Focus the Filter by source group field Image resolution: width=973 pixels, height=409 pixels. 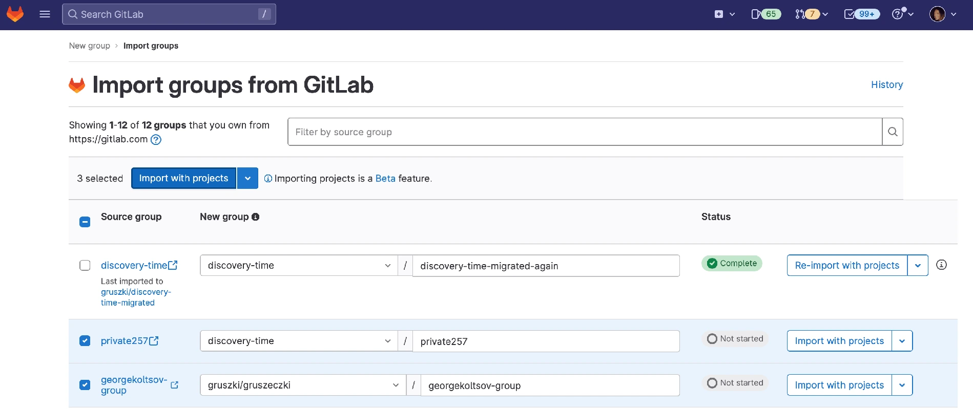pyautogui.click(x=585, y=132)
